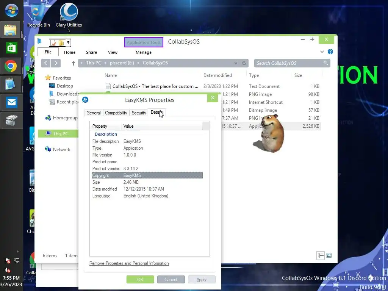Image resolution: width=388 pixels, height=291 pixels.
Task: Switch to details view layout icon
Action: 321,256
